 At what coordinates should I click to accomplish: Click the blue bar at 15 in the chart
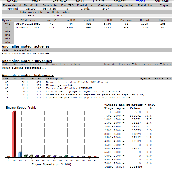pyautogui.click(x=20, y=155)
